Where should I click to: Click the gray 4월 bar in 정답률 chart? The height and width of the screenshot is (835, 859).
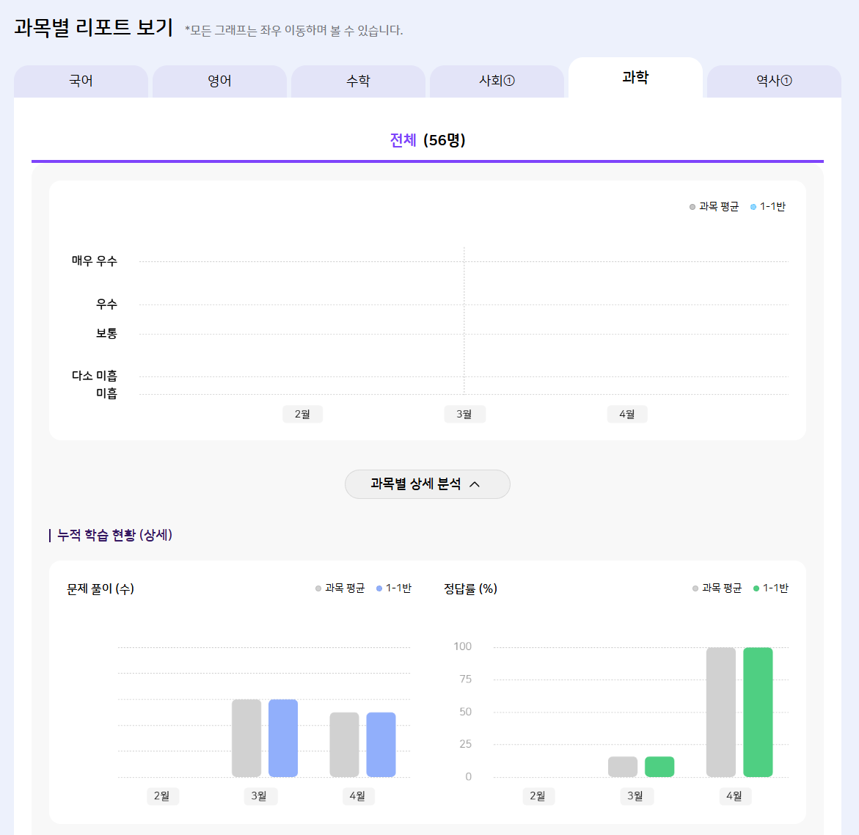point(720,712)
